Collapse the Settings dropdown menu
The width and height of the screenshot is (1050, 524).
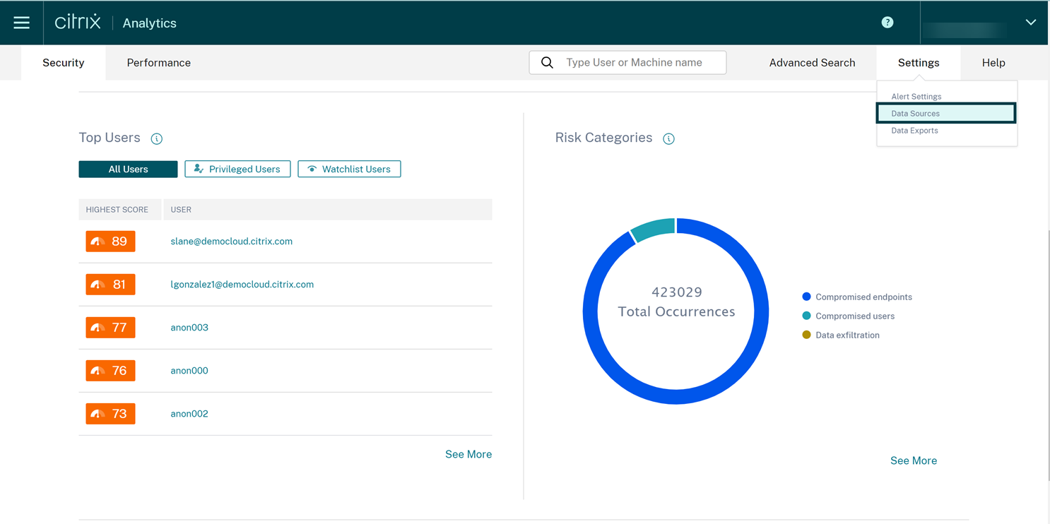pyautogui.click(x=918, y=63)
